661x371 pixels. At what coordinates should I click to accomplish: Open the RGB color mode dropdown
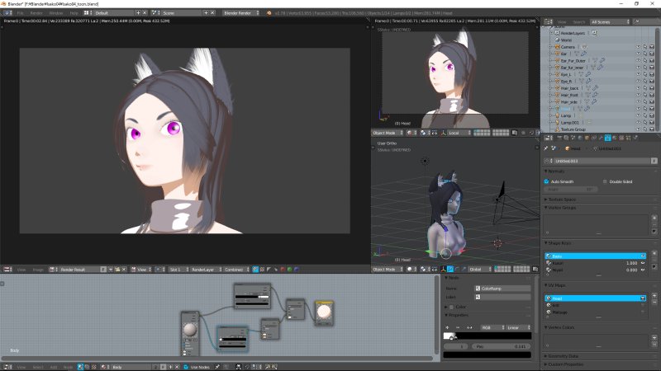[x=492, y=327]
